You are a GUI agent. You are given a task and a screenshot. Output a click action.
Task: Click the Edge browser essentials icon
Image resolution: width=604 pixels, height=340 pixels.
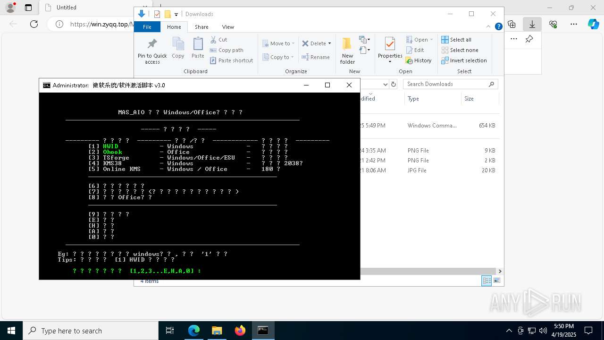point(553,24)
